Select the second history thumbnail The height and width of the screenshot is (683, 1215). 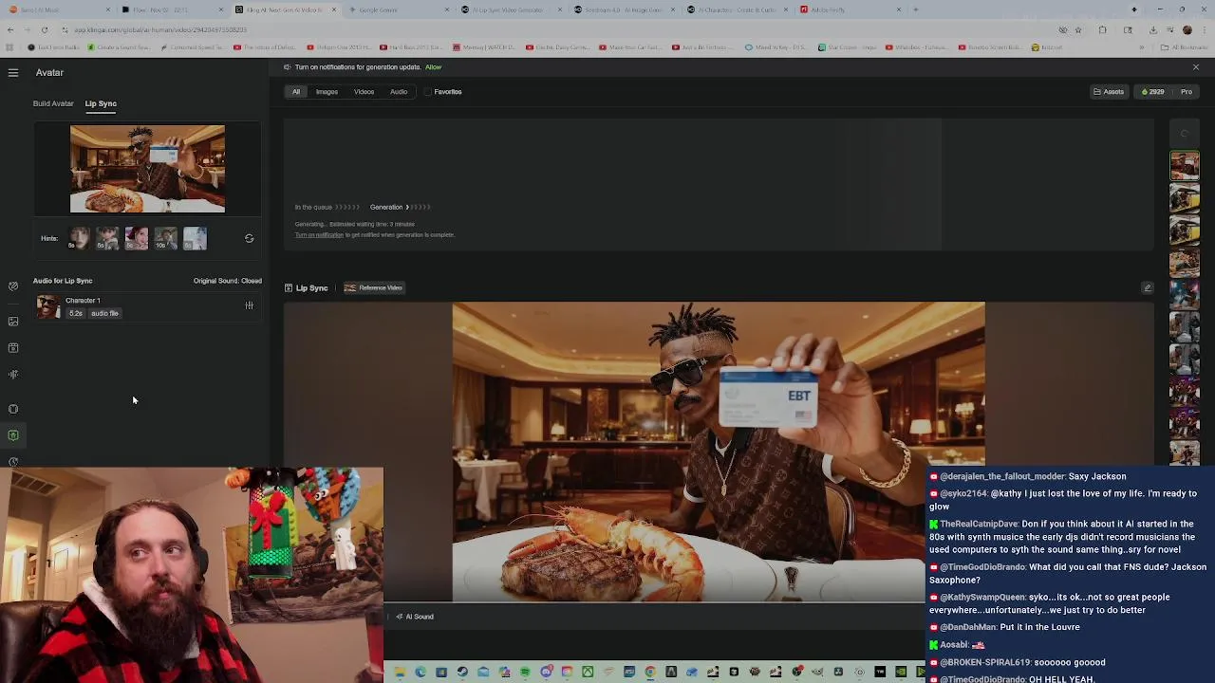(x=1185, y=198)
